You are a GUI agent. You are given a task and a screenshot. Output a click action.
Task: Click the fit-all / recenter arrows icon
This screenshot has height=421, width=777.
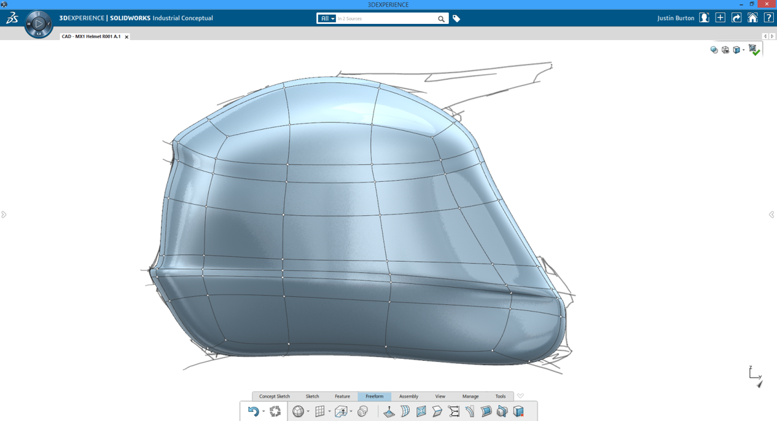tap(275, 411)
